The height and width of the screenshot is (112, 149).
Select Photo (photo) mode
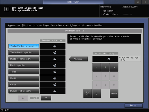(24, 65)
